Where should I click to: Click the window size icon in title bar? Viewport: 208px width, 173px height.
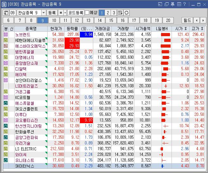160,4
